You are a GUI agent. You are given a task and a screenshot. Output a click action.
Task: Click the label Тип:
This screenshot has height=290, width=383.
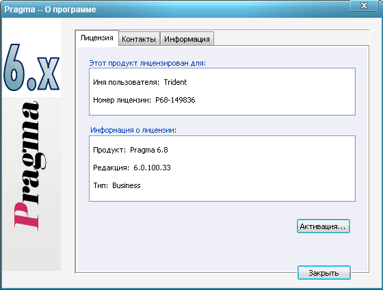101,185
